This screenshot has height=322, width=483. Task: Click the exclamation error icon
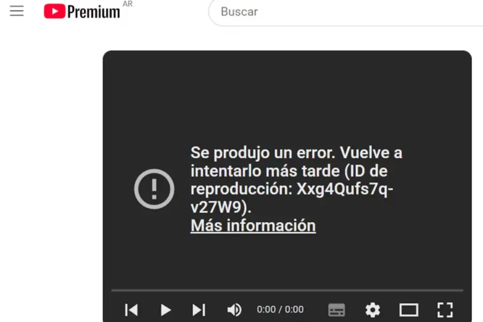coord(155,189)
